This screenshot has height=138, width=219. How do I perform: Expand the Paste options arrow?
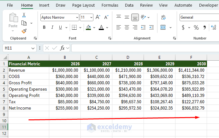coord(13,31)
